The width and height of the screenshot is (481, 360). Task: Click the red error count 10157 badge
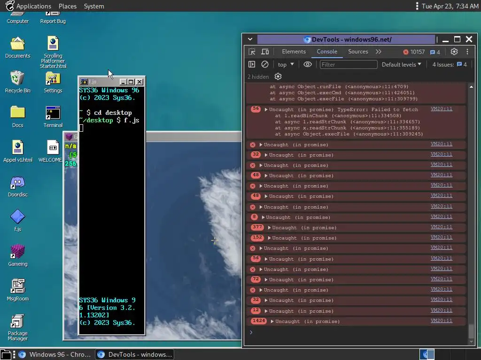[x=414, y=52]
